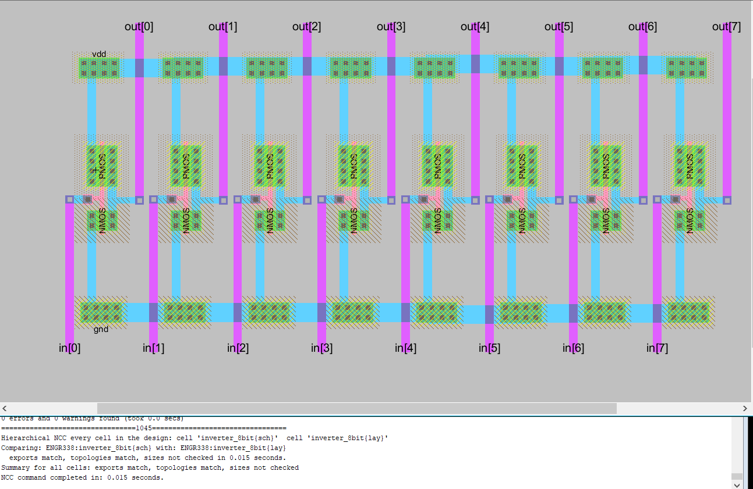
Task: Click the poly contact at in[0] gate
Action: [x=87, y=199]
